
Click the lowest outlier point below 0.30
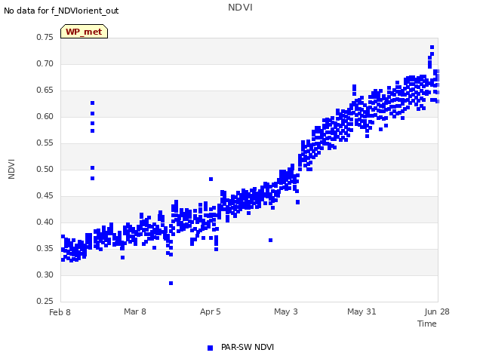pyautogui.click(x=171, y=284)
